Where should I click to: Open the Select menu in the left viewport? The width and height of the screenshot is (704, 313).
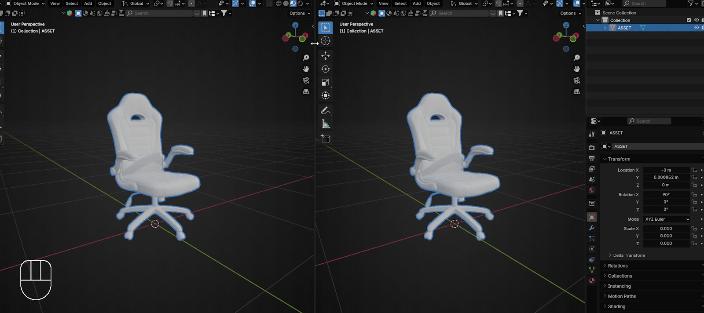tap(72, 4)
